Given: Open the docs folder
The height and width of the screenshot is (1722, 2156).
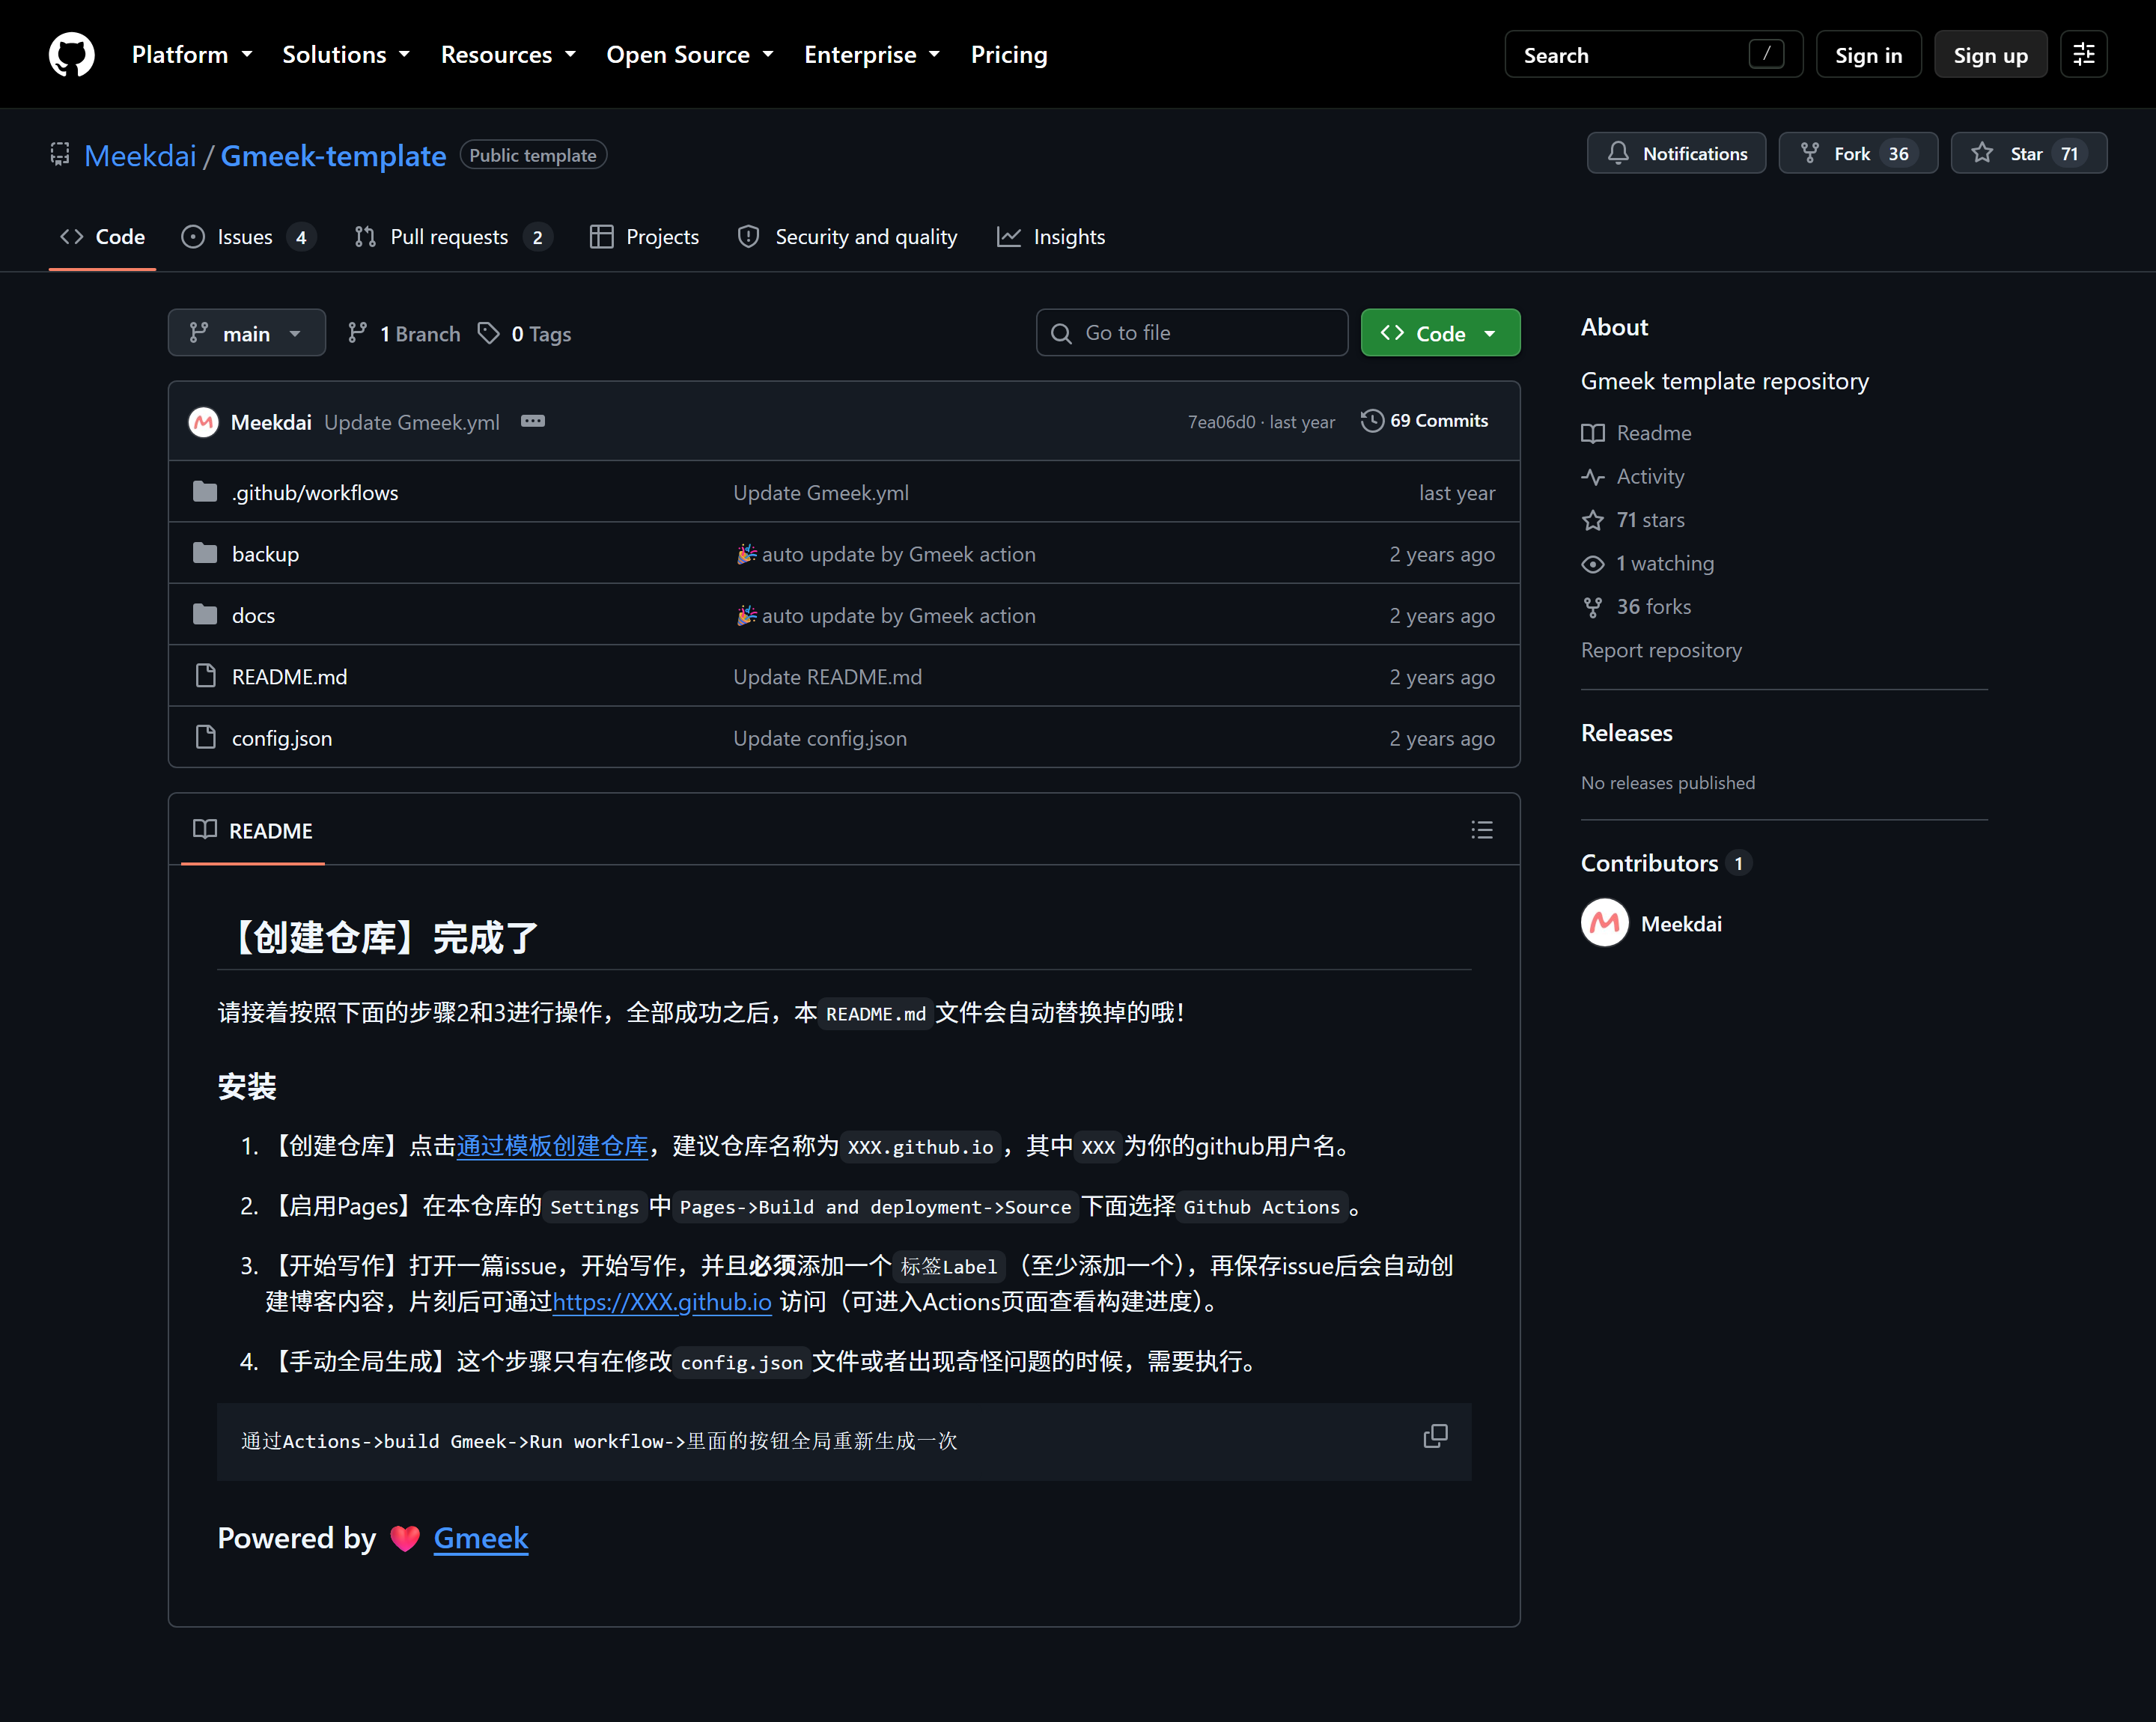Looking at the screenshot, I should (253, 615).
